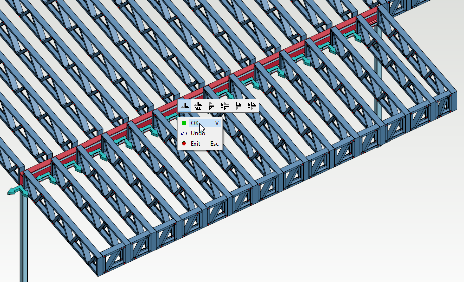Select Undo from the context menu
Image resolution: width=464 pixels, height=282 pixels.
(198, 133)
